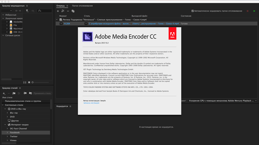Expand the Blu-ray presets

pyautogui.click(x=7, y=113)
